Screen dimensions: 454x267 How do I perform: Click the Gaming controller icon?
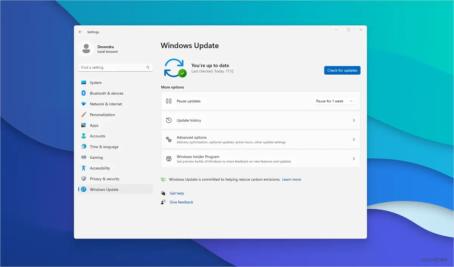click(x=84, y=157)
